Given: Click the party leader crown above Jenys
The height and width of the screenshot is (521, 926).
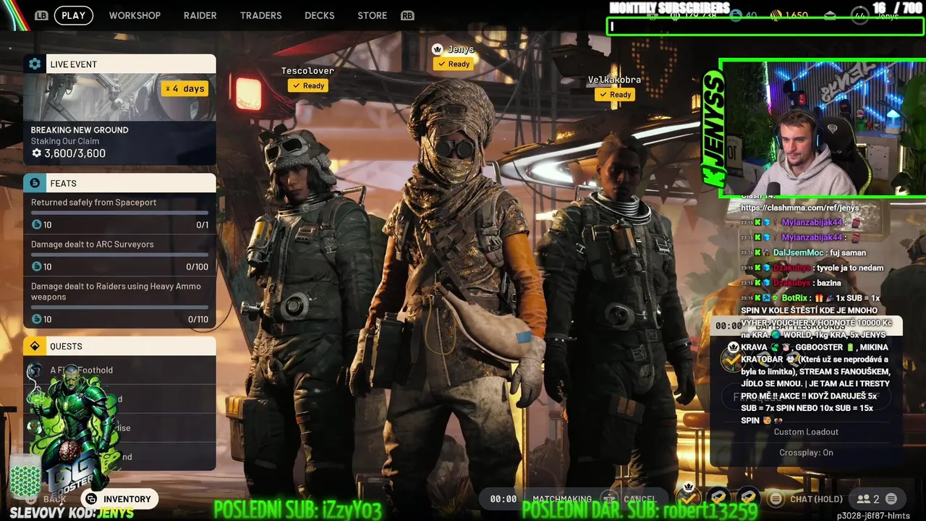Looking at the screenshot, I should point(437,49).
